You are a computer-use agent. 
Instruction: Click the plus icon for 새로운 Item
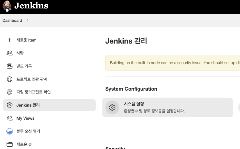pos(10,40)
